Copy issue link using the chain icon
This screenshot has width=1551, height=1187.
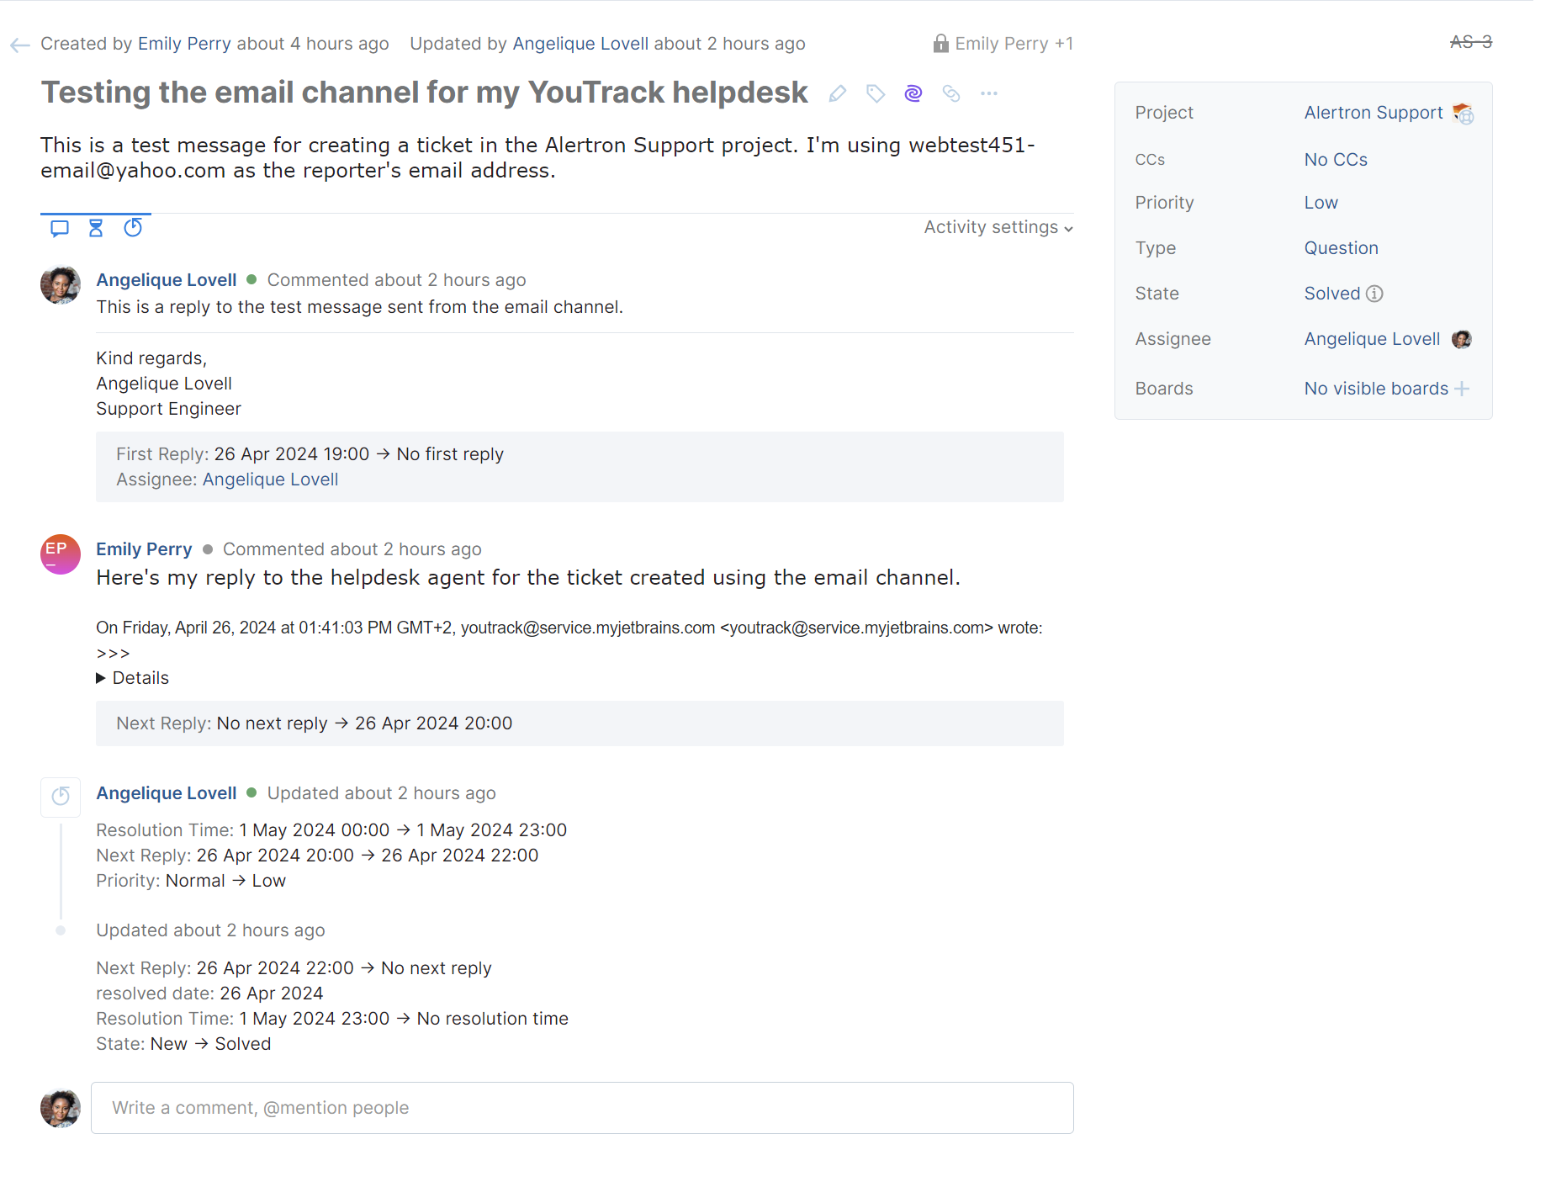pyautogui.click(x=951, y=93)
